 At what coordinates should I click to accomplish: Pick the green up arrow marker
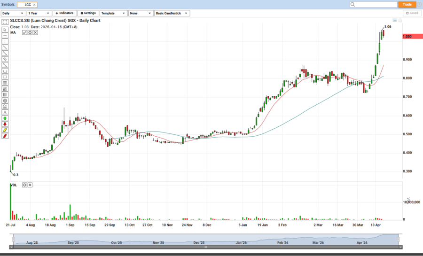5,118
